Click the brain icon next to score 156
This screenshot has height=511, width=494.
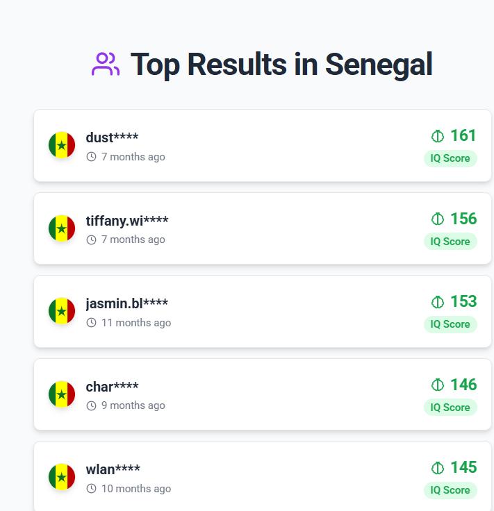click(438, 219)
